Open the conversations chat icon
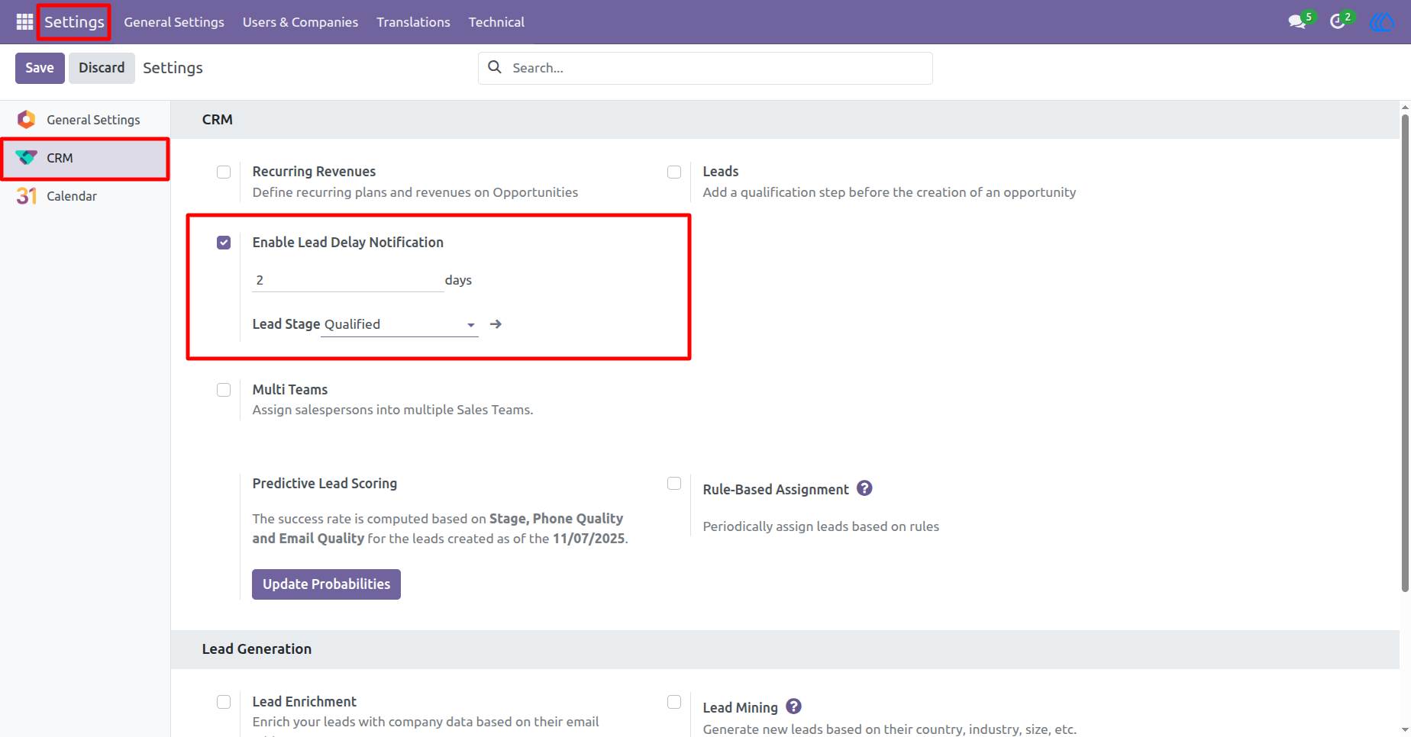Viewport: 1411px width, 737px height. click(x=1296, y=22)
